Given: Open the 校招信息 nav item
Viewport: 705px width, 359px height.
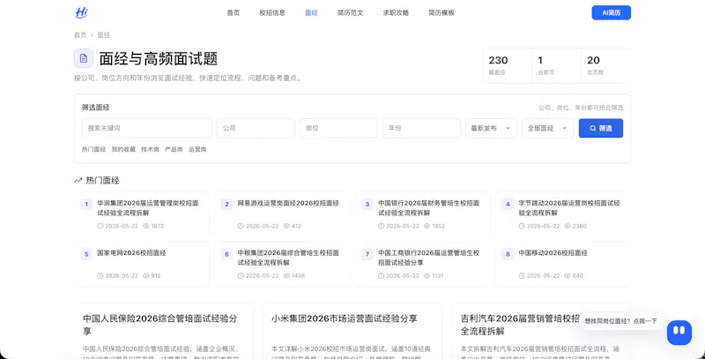Looking at the screenshot, I should coord(272,12).
